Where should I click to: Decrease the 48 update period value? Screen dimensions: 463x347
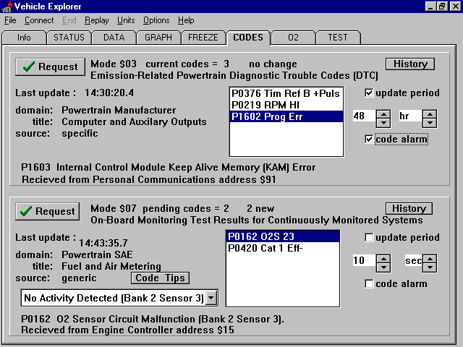[x=383, y=120]
